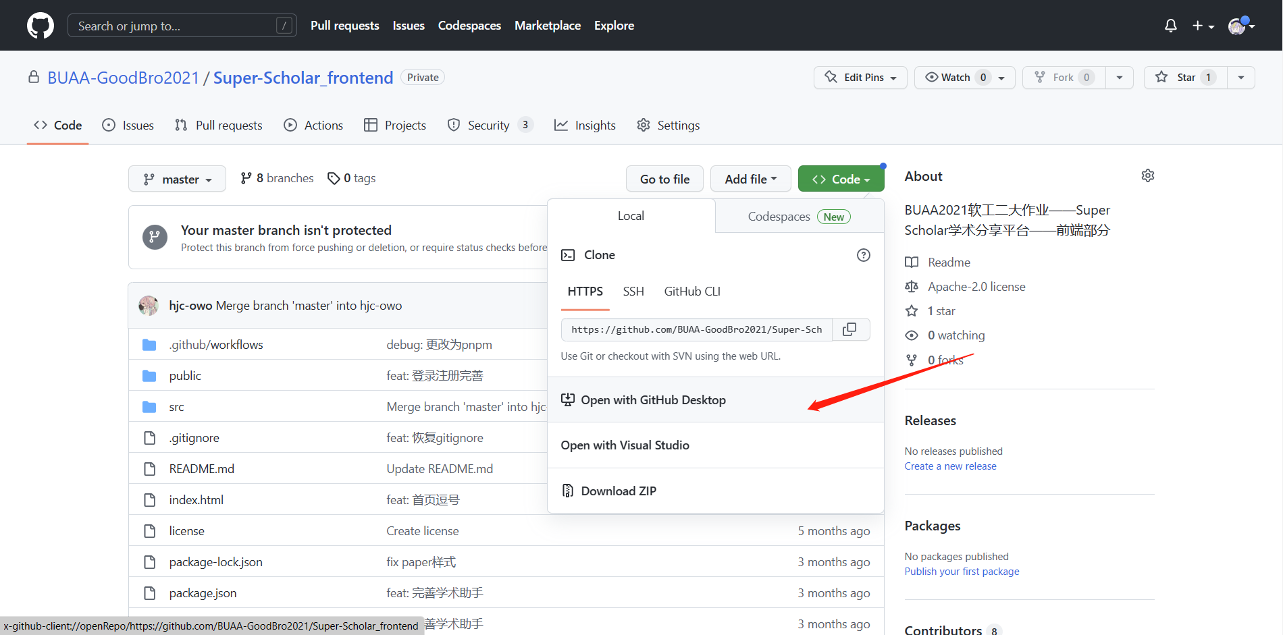Open the clone help question-mark icon
This screenshot has height=635, width=1283.
point(864,255)
